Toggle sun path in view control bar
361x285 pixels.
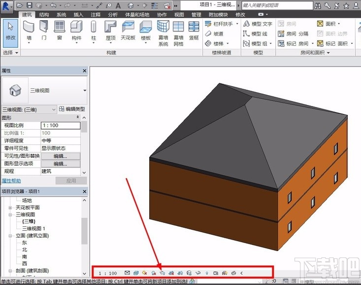145,273
